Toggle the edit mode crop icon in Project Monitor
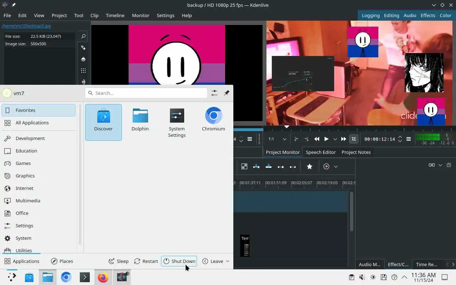 354,139
